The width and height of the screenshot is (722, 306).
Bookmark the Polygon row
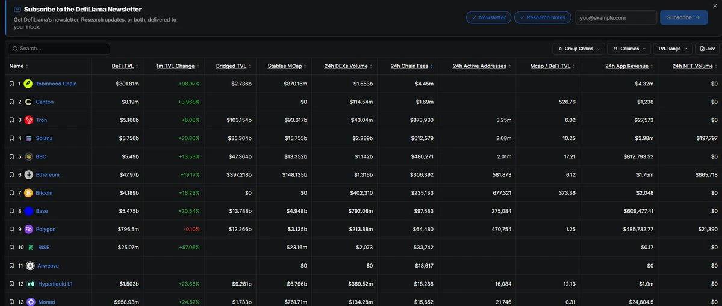tap(12, 229)
